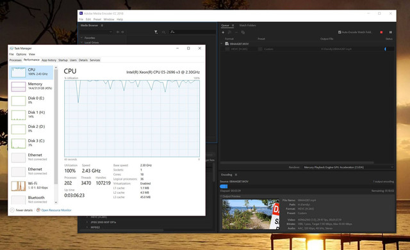Click the Duplicate icon in Queue toolbar
The width and height of the screenshot is (410, 250).
[x=243, y=33]
